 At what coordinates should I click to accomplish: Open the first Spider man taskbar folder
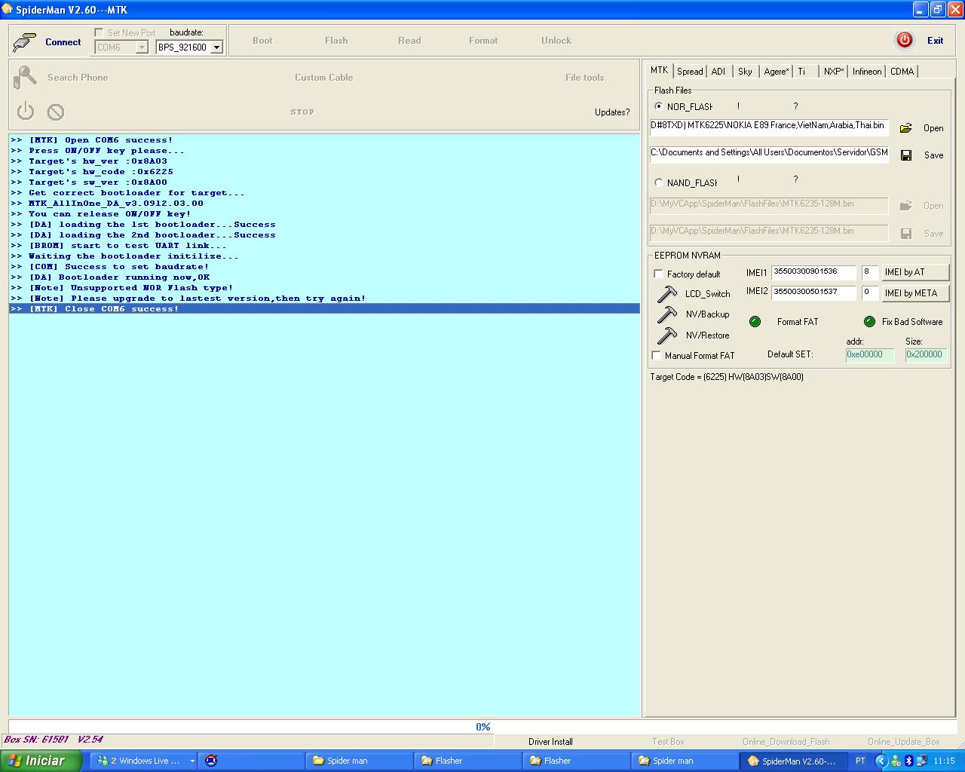(359, 761)
